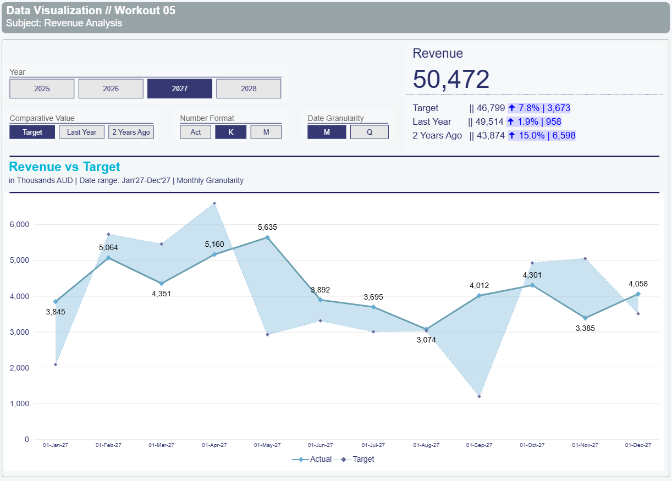Choose Last Year comparative value

81,132
